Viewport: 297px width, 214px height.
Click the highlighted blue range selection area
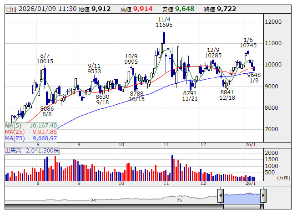point(242,196)
